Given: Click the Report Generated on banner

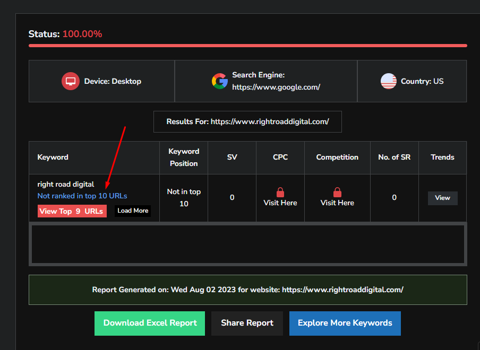Looking at the screenshot, I should pyautogui.click(x=247, y=290).
